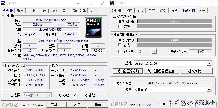Open 主板 tab in the left window
This screenshot has height=108, width=218.
pos(32,11)
